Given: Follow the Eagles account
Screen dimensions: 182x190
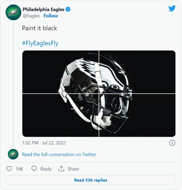Looking at the screenshot, I should tap(51, 16).
